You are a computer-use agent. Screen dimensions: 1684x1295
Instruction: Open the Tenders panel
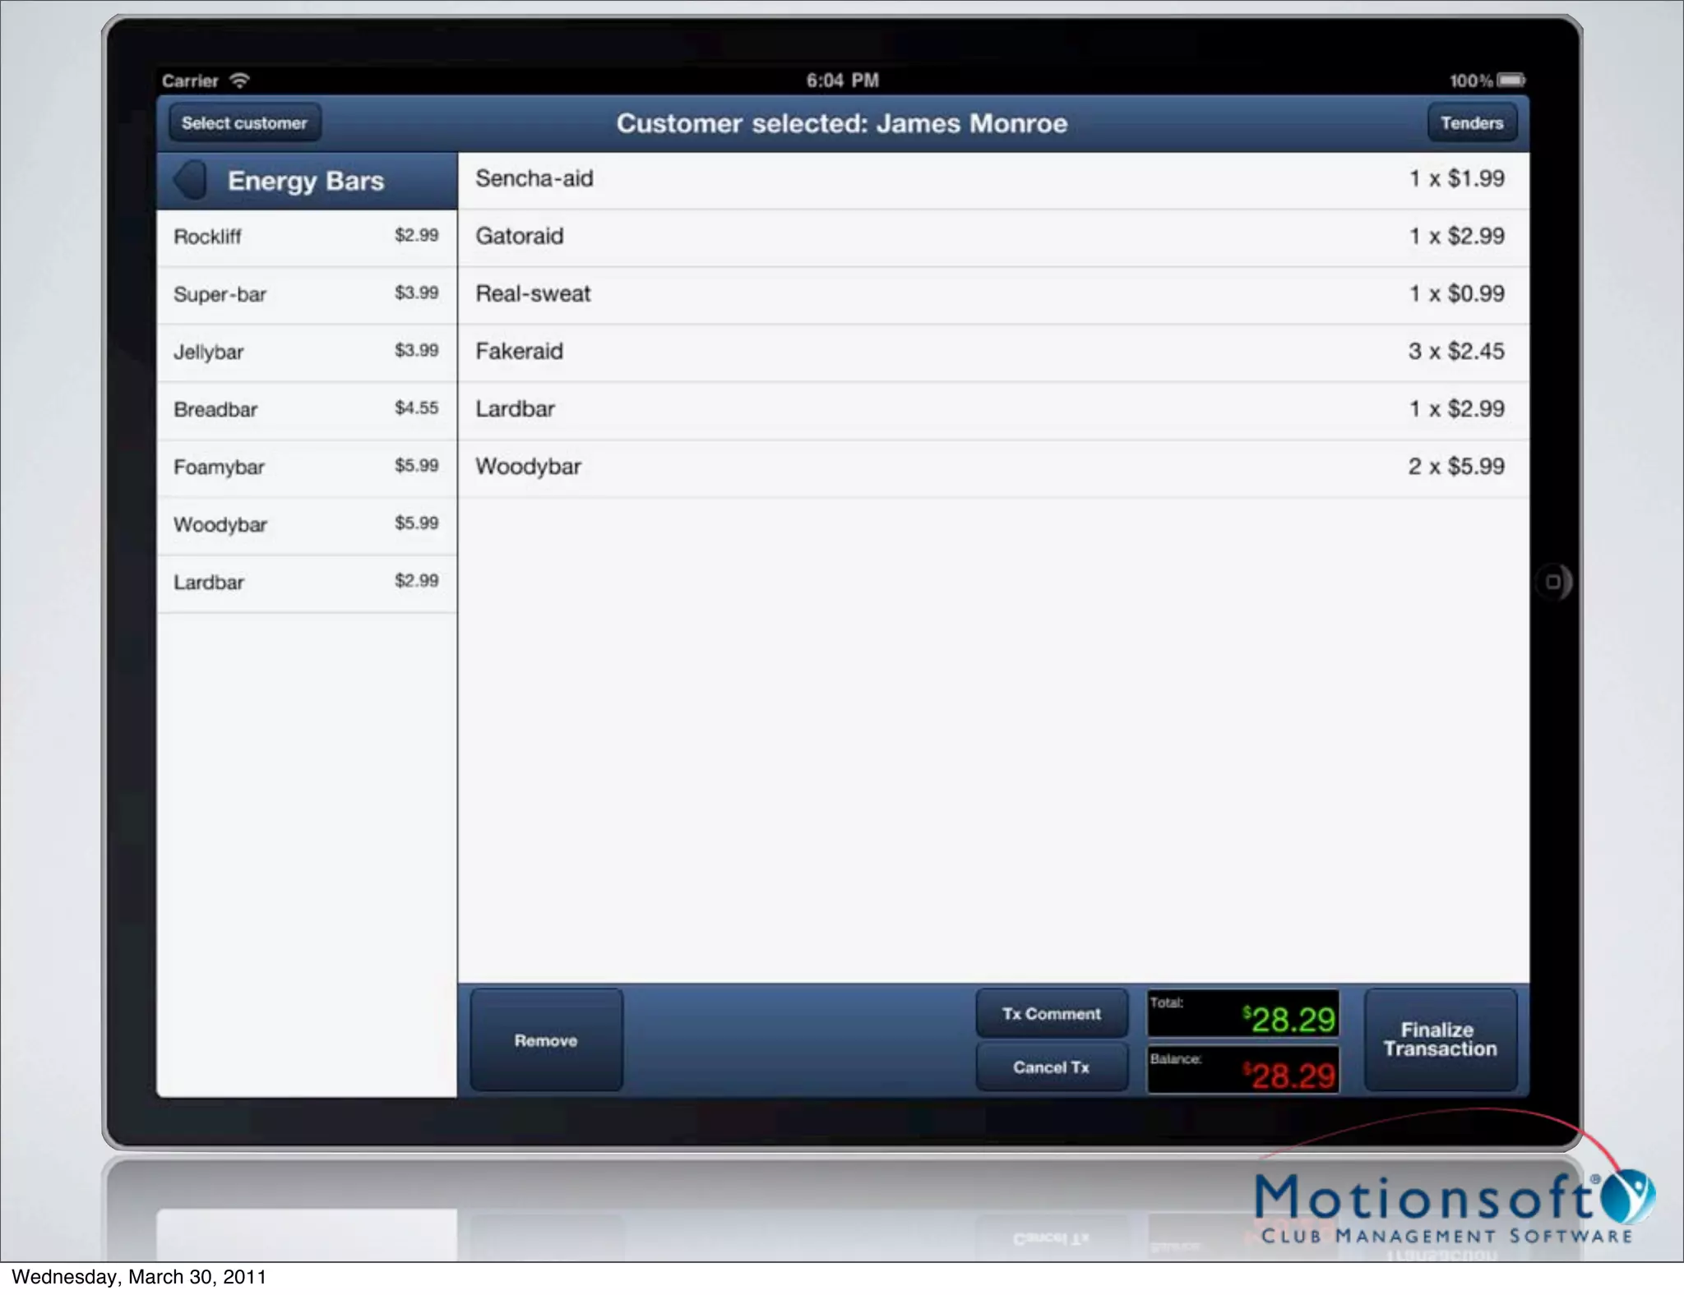point(1471,123)
